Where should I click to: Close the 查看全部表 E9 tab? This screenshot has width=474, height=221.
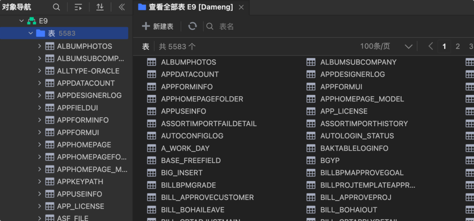click(x=241, y=7)
